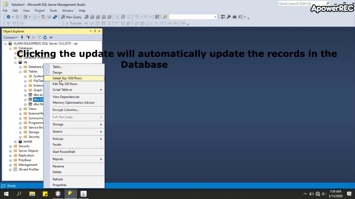355x199 pixels.
Task: Click the Copy toolbar icon
Action: click(123, 17)
